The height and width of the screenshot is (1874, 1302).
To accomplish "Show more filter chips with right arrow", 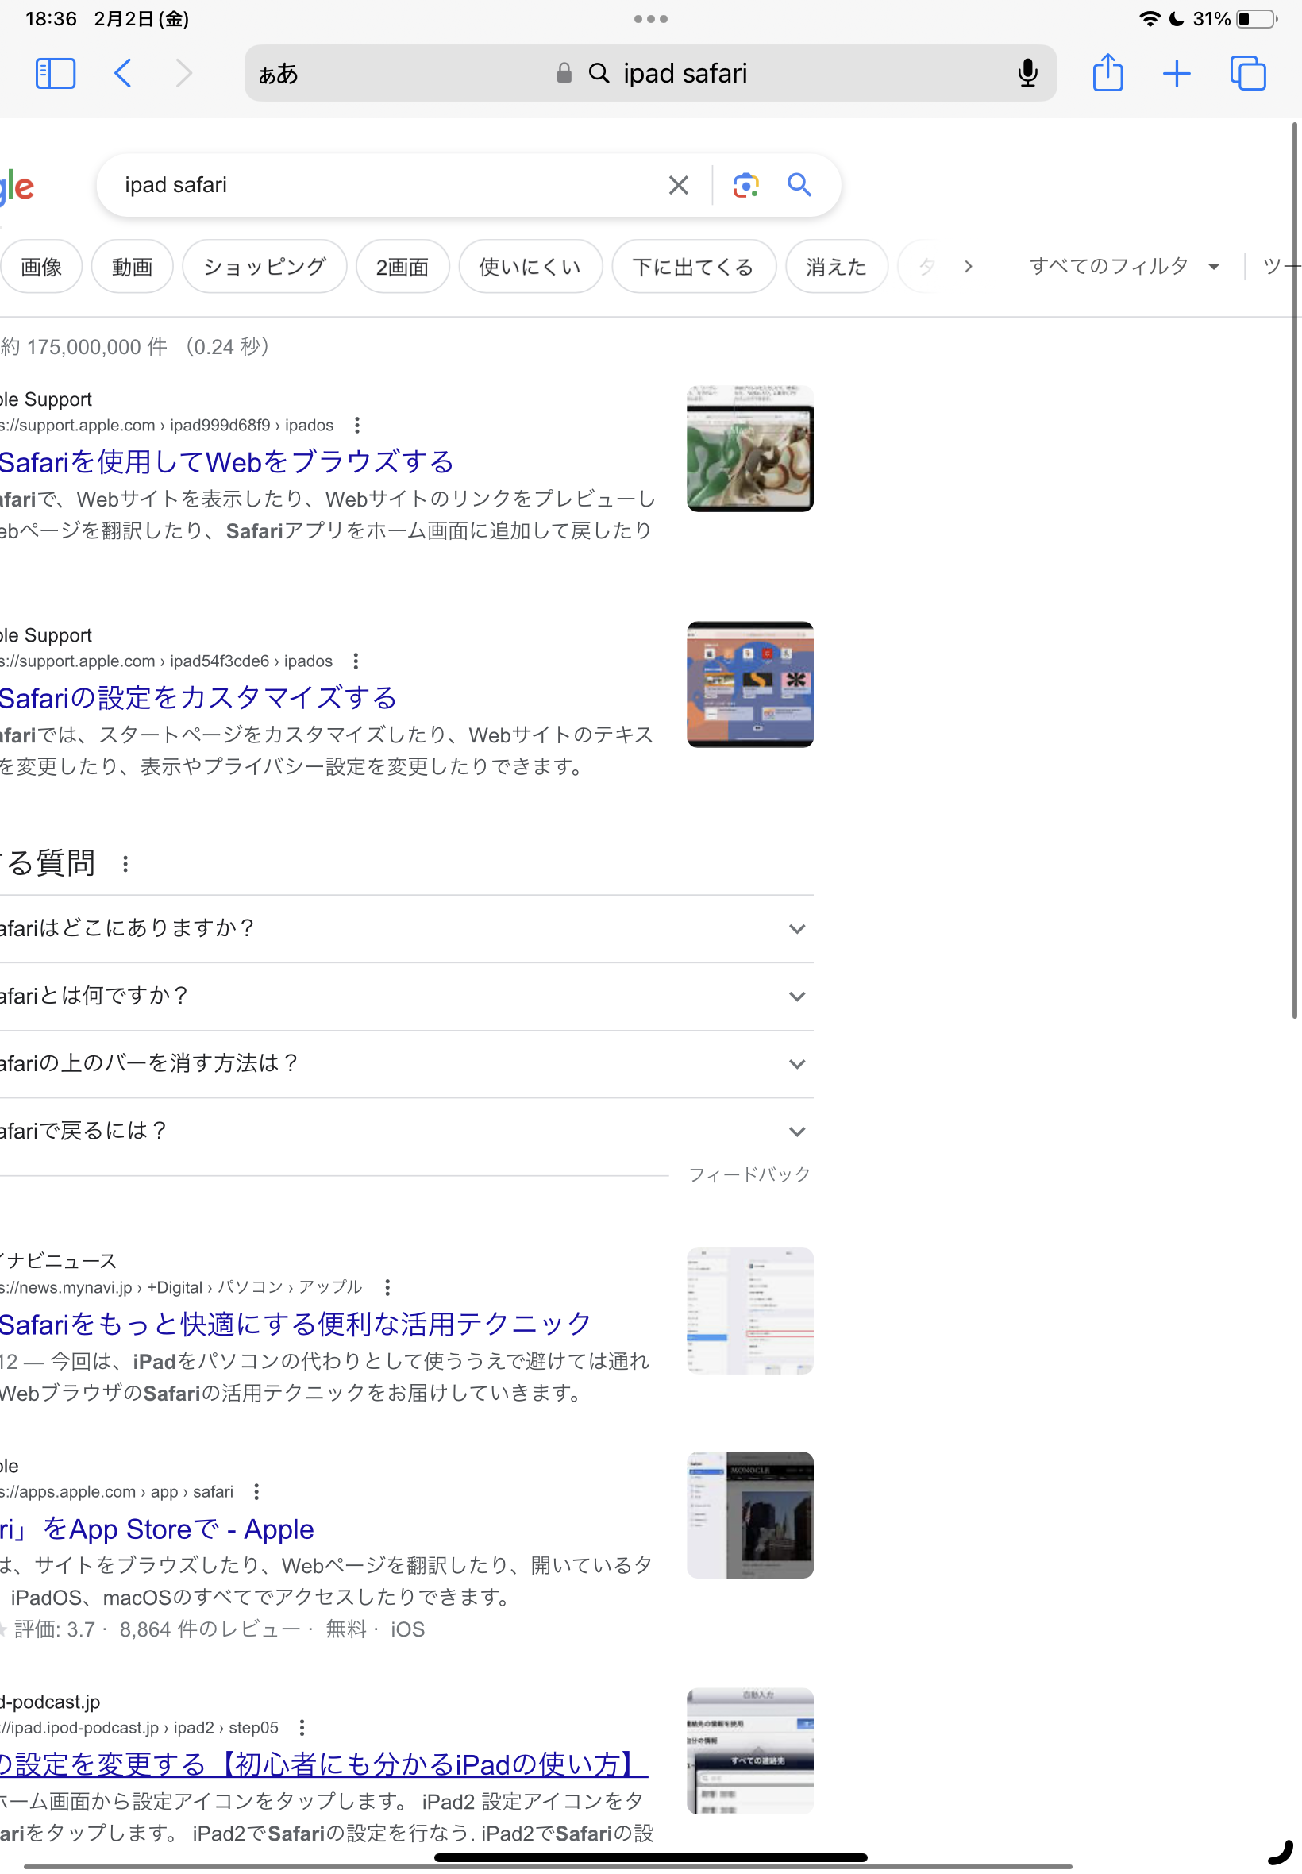I will tap(968, 266).
